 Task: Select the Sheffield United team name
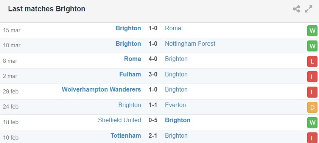(x=120, y=120)
